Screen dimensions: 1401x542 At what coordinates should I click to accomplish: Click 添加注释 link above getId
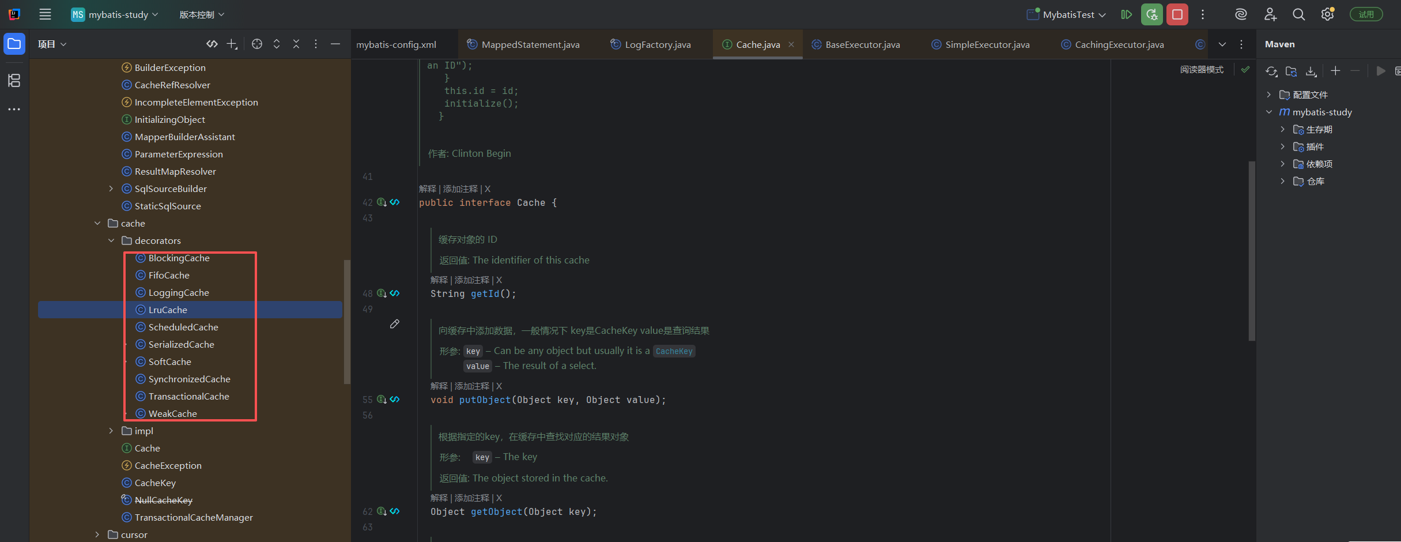[x=471, y=280]
